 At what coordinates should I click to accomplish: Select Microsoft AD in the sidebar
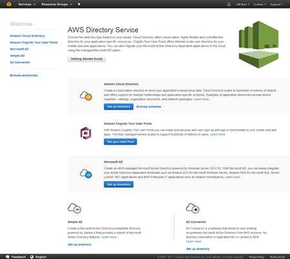pos(19,49)
